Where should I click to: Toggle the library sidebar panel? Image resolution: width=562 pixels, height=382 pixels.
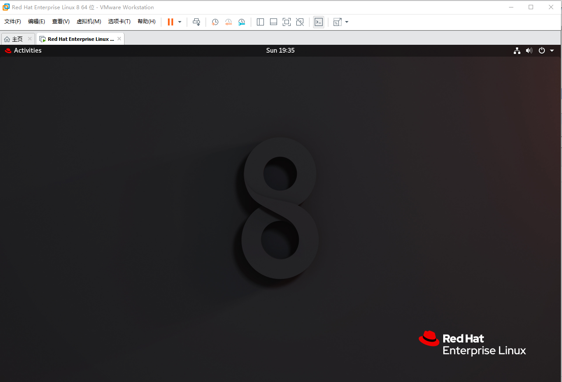pos(260,22)
